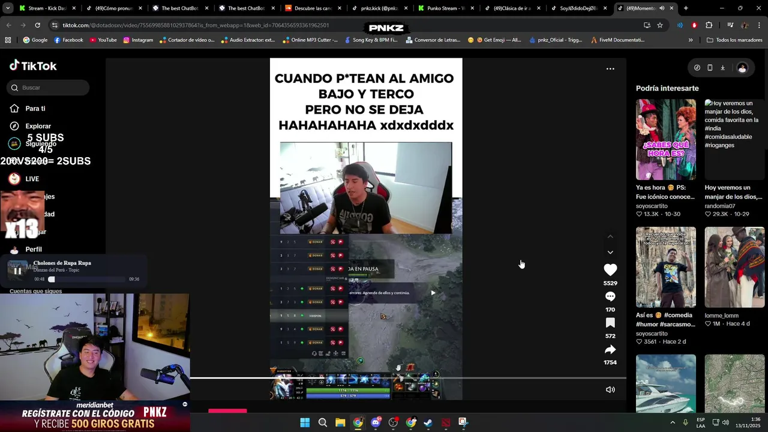The width and height of the screenshot is (768, 432).
Task: Open Steam from the taskbar
Action: (x=428, y=422)
